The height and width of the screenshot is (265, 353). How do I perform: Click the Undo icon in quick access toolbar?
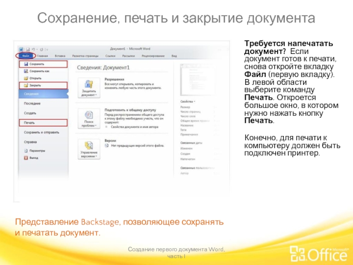(34, 49)
